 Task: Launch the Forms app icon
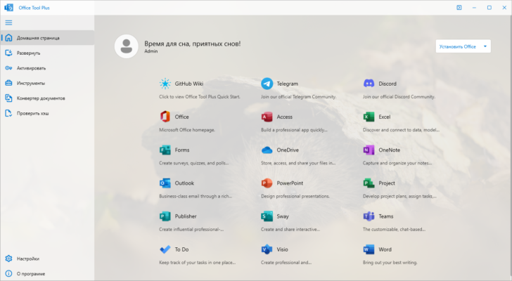point(165,150)
